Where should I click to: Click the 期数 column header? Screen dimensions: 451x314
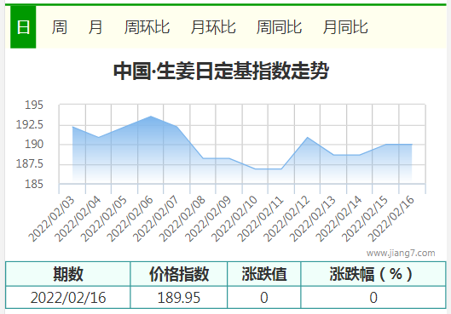tap(68, 274)
